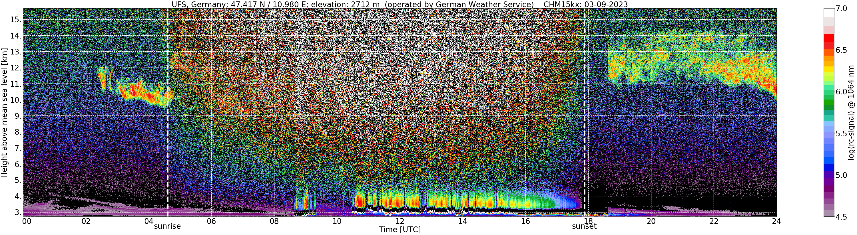This screenshot has width=857, height=235.
Task: Click the 'log(rc-signal) @ 1064 nm' colorbar label
Action: (851, 112)
